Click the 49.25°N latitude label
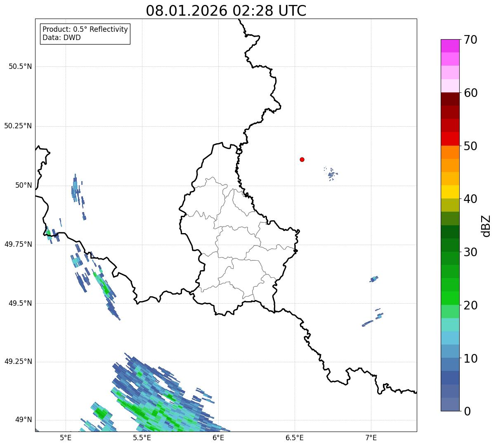 (18, 362)
